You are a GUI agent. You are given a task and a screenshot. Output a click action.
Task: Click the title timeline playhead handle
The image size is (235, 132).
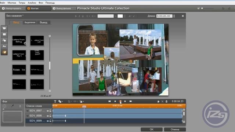[x=84, y=107]
